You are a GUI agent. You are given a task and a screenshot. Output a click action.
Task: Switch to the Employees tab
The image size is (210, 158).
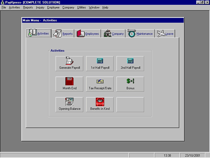[88, 33]
